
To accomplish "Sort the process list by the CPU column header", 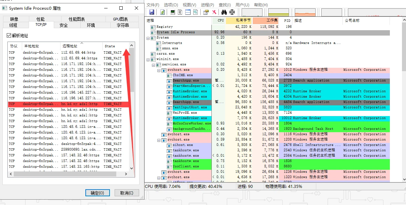I will pyautogui.click(x=220, y=20).
